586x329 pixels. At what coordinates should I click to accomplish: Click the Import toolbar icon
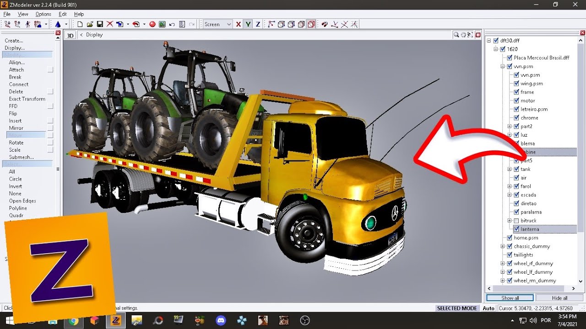119,24
